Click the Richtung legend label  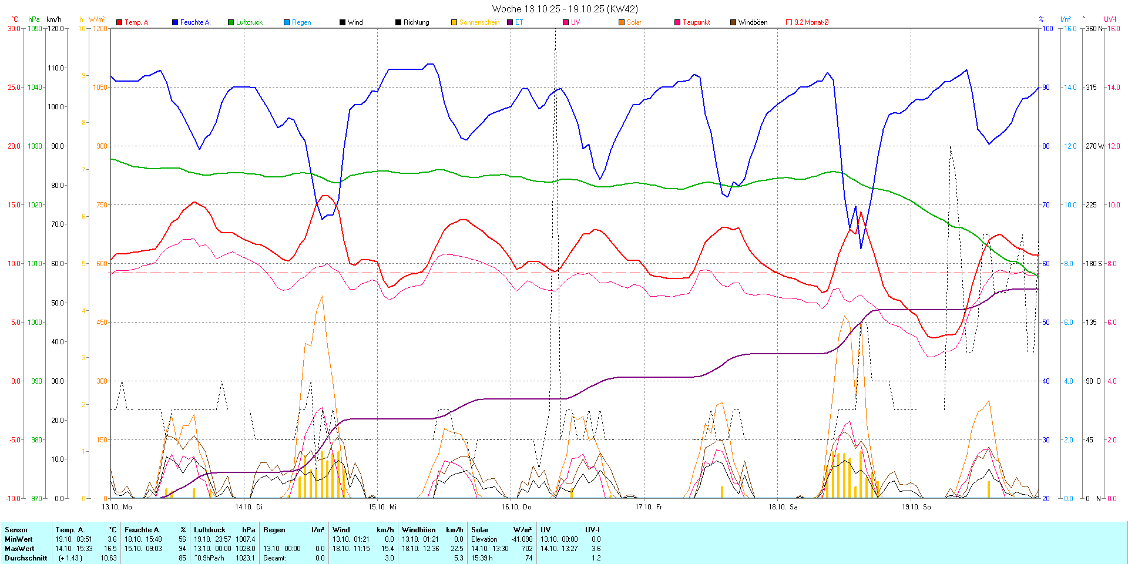click(x=416, y=22)
